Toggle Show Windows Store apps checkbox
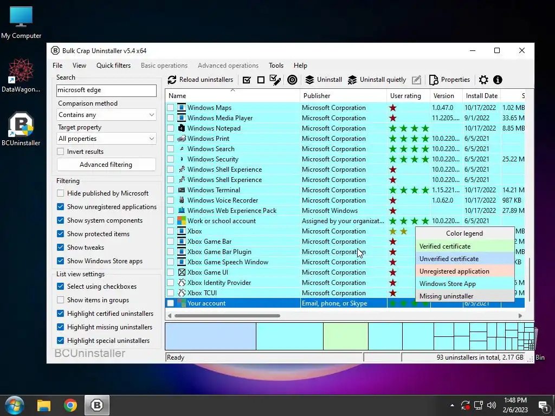The image size is (555, 416). [61, 261]
